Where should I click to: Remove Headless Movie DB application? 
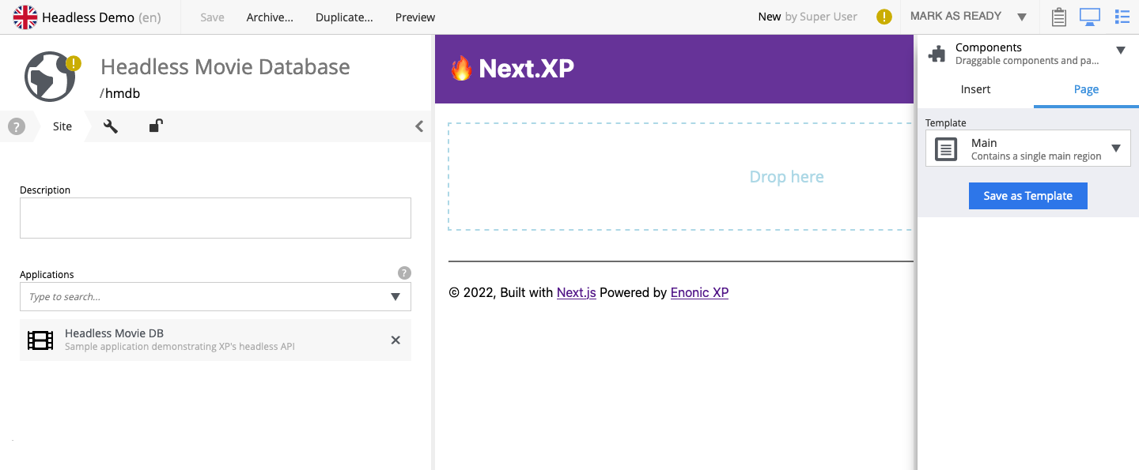click(395, 340)
